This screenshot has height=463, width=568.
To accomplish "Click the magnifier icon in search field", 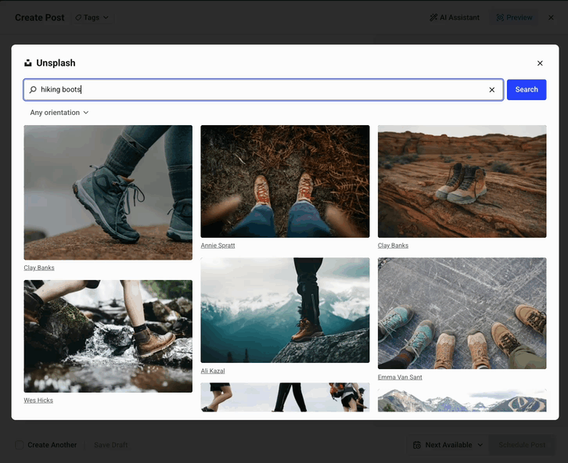I will [x=33, y=89].
